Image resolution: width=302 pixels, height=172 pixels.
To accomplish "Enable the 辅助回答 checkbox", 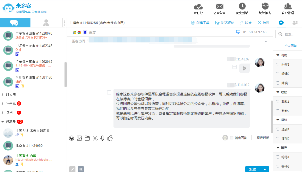I will [232, 138].
